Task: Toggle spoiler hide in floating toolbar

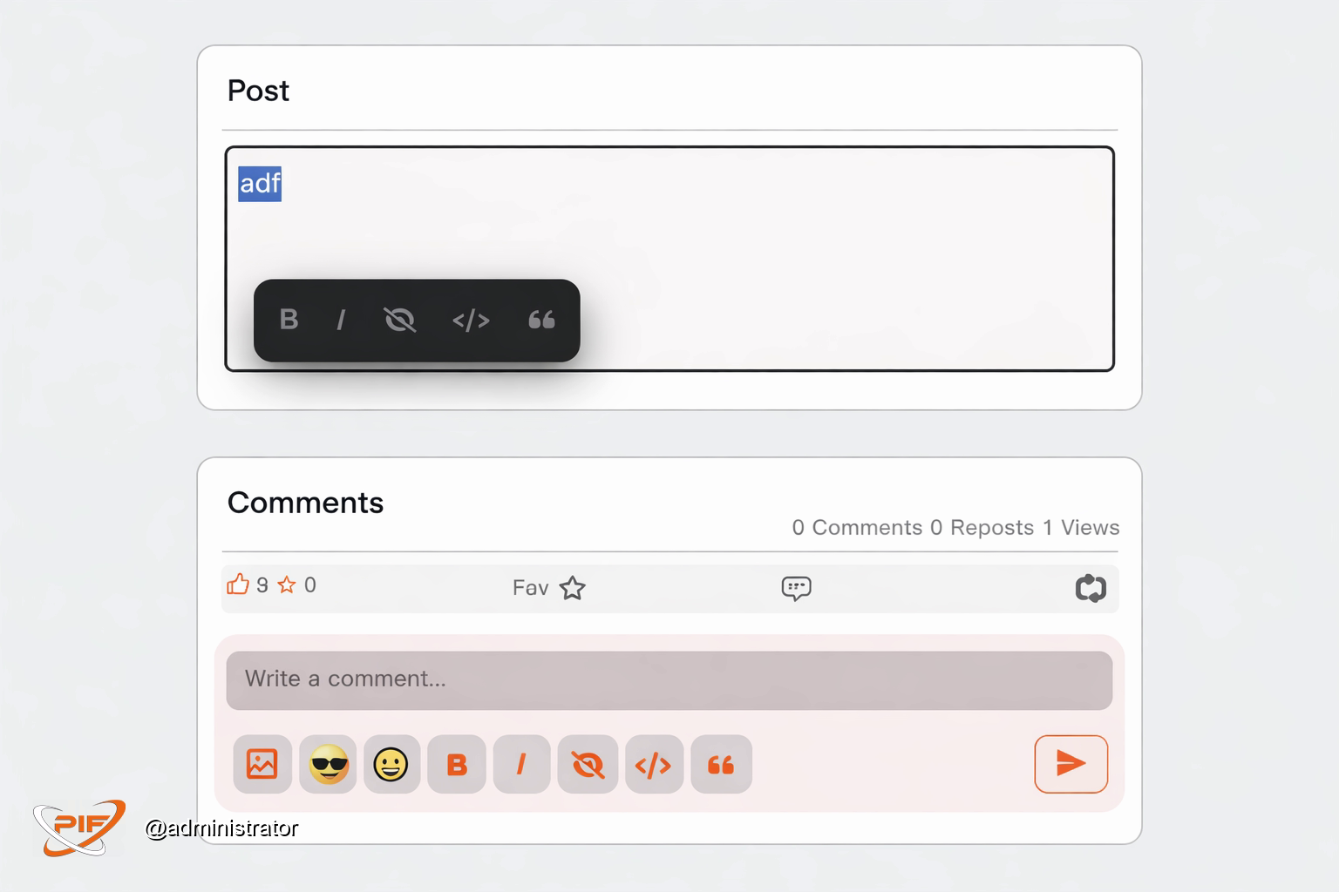Action: pyautogui.click(x=400, y=321)
